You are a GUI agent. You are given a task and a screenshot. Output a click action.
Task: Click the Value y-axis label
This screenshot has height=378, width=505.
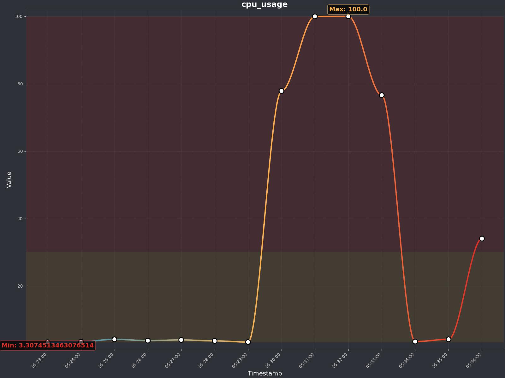(9, 180)
